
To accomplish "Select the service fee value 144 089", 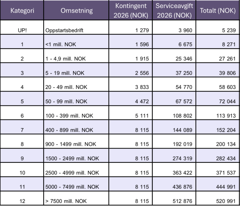I will 182,130.
